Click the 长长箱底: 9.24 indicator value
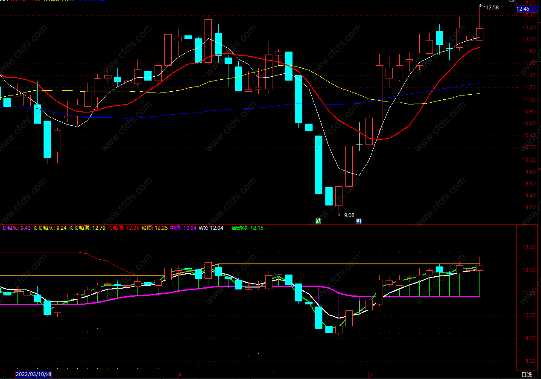This screenshot has width=541, height=379. tap(50, 228)
